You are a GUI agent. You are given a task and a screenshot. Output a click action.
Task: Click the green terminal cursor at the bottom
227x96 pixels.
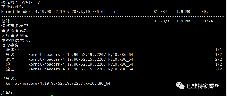coord(52,95)
